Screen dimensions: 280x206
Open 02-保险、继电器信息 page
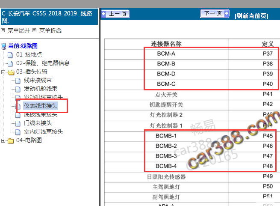point(43,63)
